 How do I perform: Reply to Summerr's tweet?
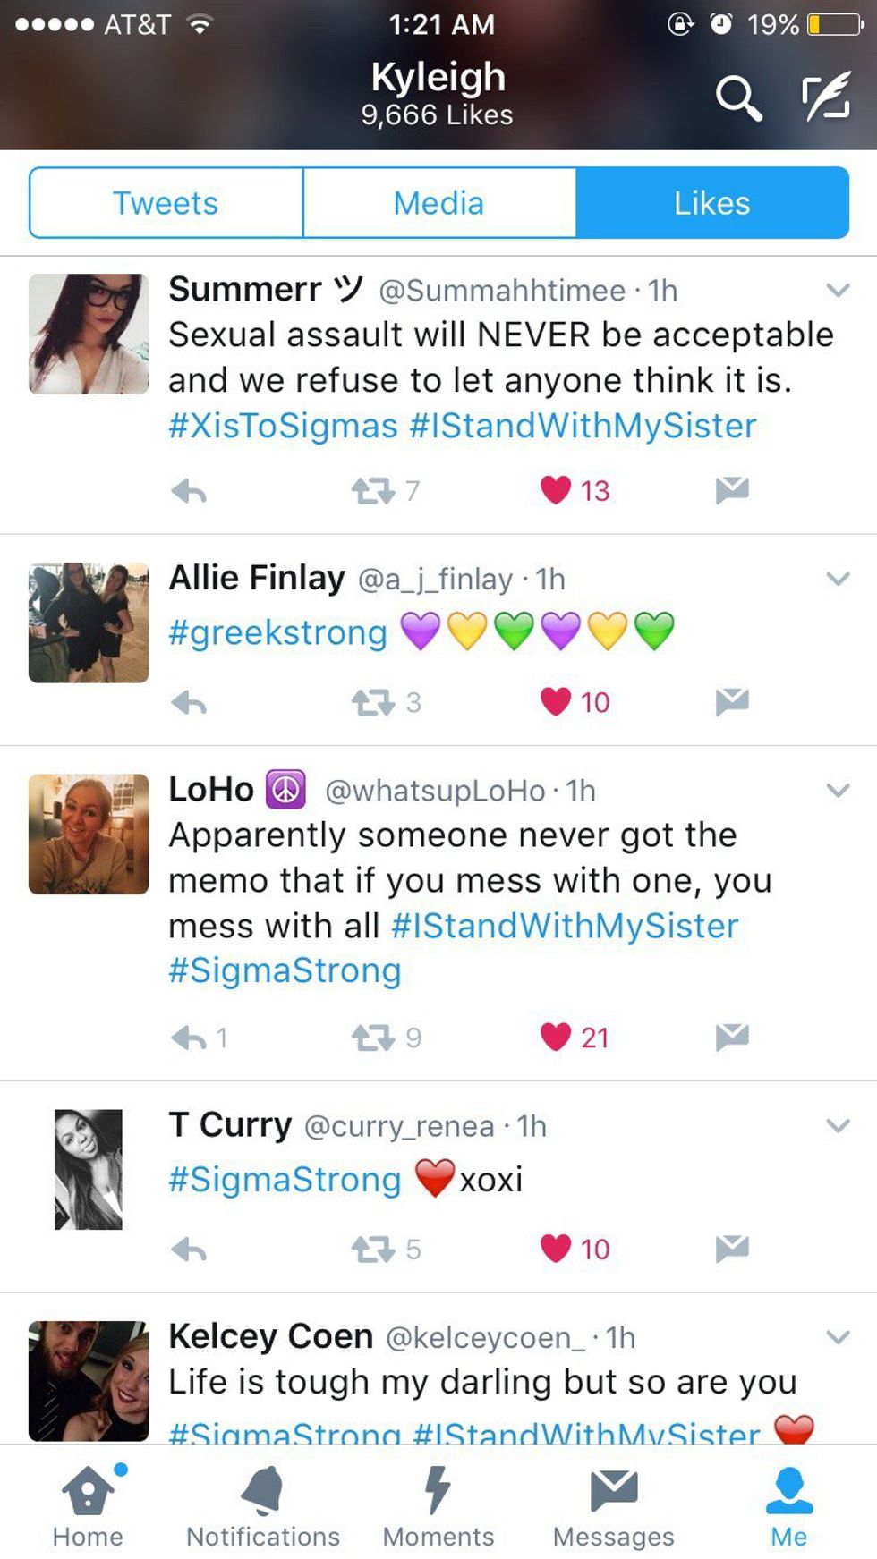[x=189, y=491]
